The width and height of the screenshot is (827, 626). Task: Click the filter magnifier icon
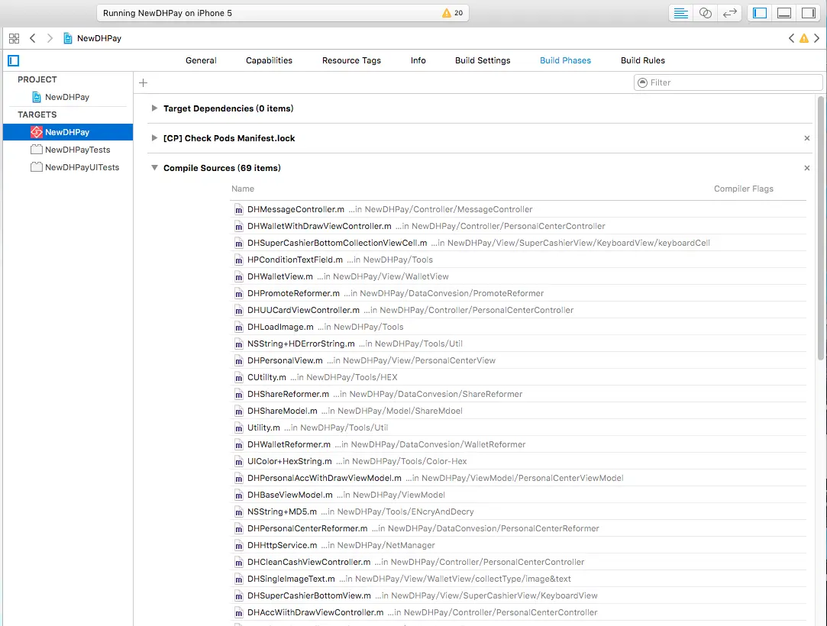click(x=642, y=82)
